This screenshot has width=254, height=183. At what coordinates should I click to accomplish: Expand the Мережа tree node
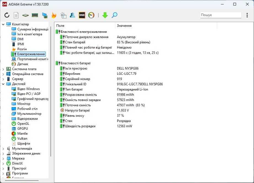(x=3, y=158)
